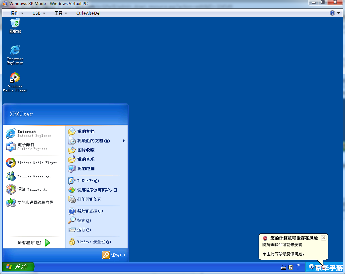Click the 文件和设置转移向导 wizard icon
This screenshot has height=274, width=345.
tap(11, 202)
